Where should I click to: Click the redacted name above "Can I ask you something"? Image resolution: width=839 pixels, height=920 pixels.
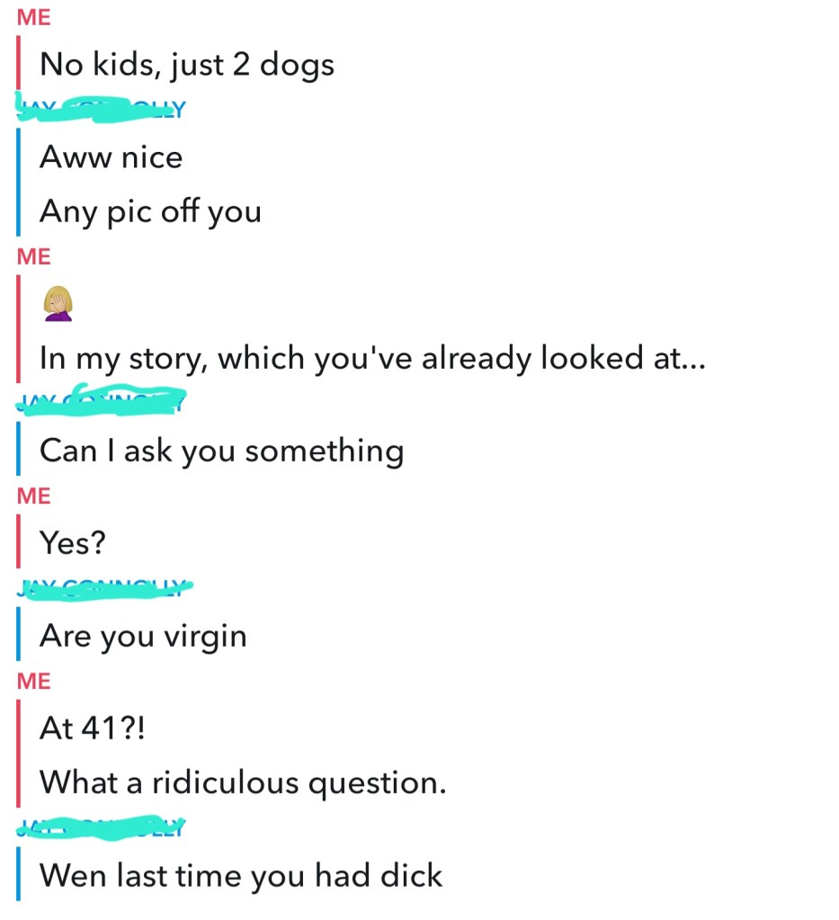point(101,400)
